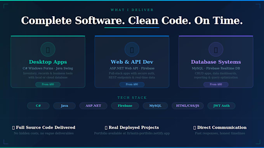Choose the HTML/CSS/JS tech stack tag
Screen dimensions: 264x148
[188, 106]
